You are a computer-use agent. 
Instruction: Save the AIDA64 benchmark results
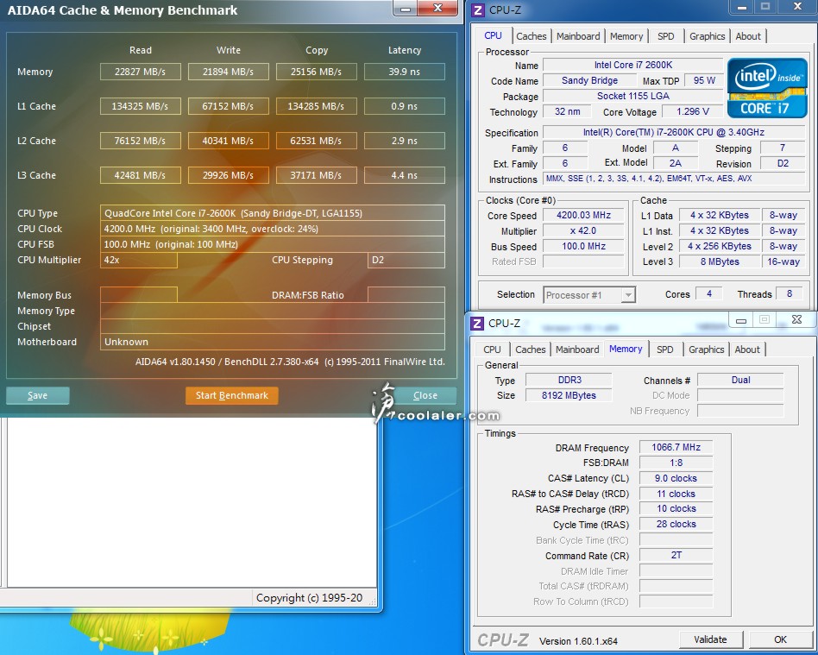[38, 395]
